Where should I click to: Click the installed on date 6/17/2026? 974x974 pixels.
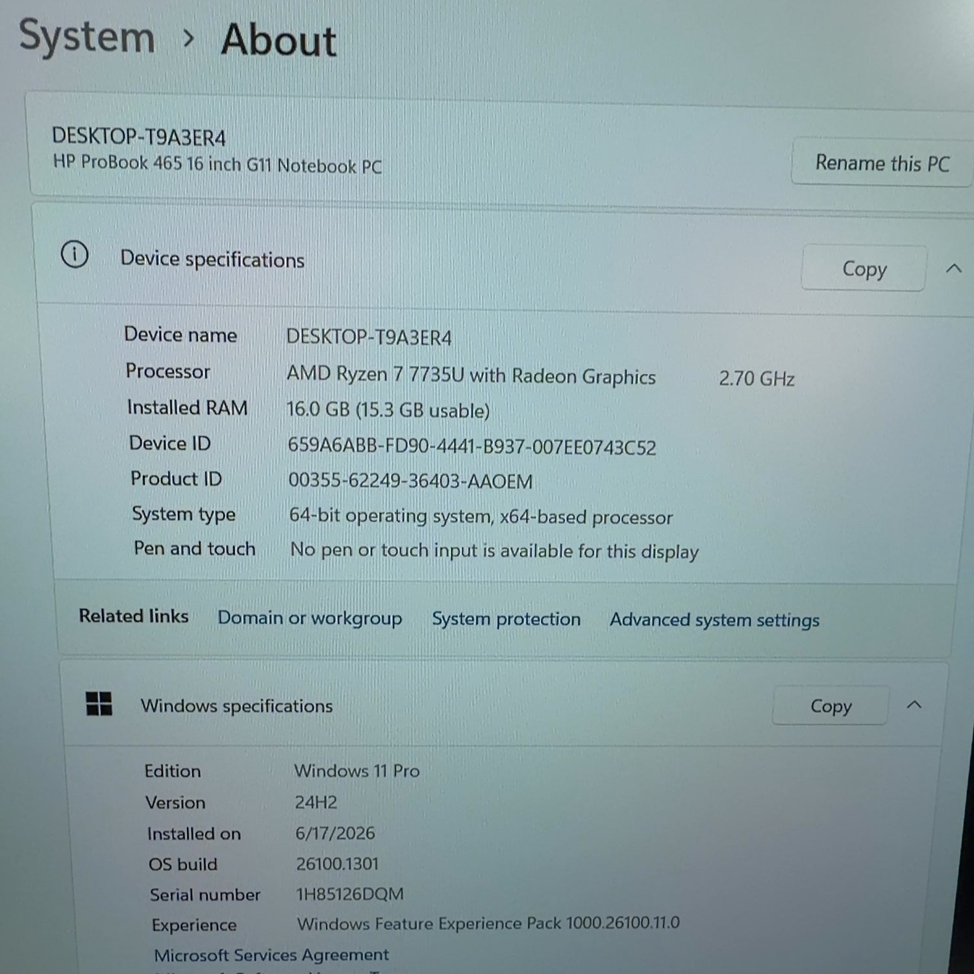[335, 833]
